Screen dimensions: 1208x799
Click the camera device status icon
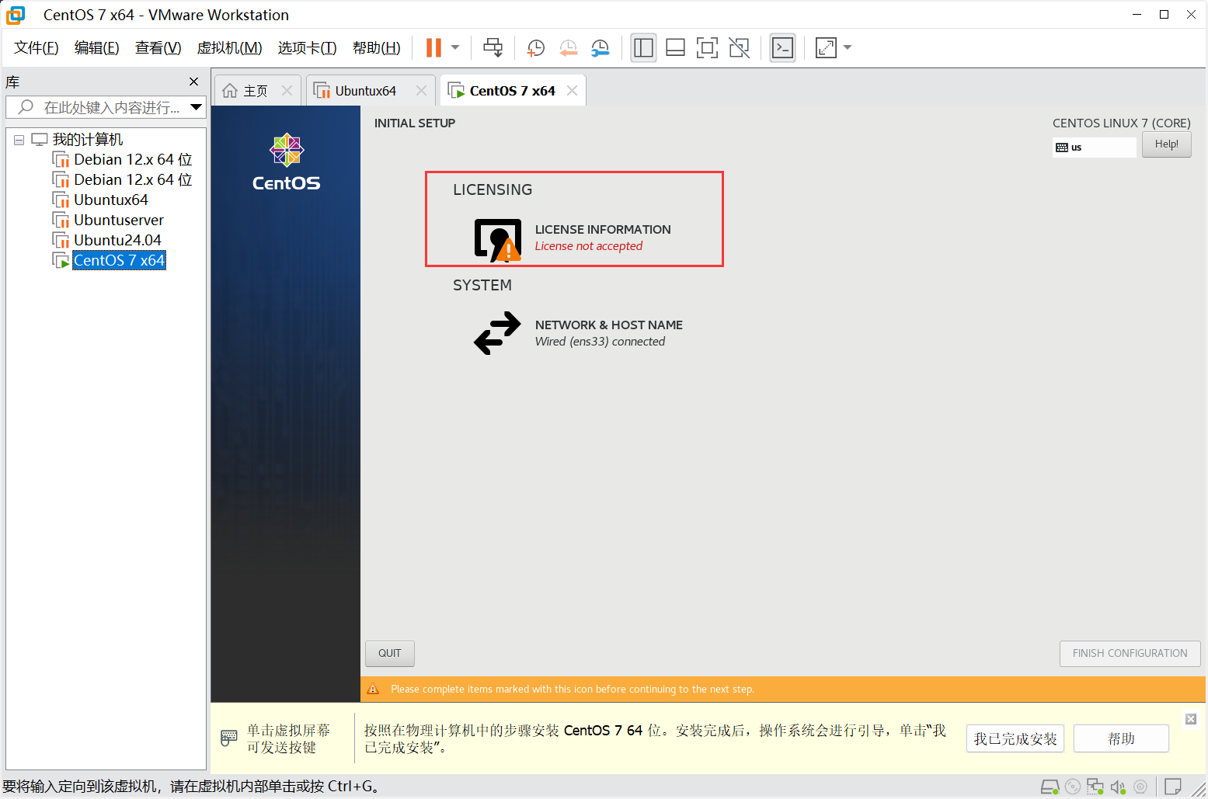tap(1140, 787)
